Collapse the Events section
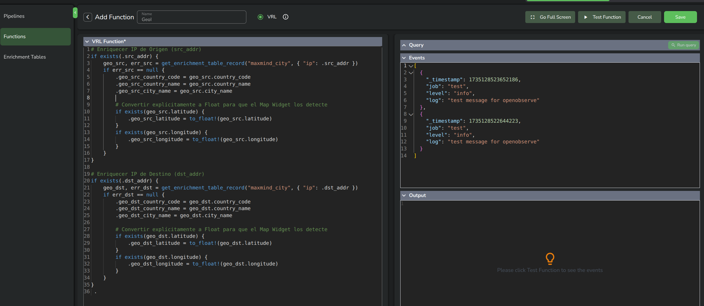704x306 pixels. click(x=404, y=58)
